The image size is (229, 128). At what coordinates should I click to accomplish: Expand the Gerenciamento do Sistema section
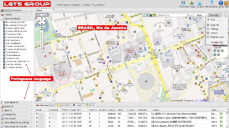coord(17,122)
